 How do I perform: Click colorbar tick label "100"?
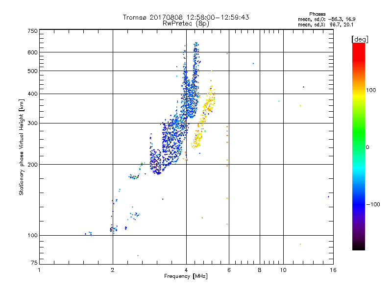point(371,90)
